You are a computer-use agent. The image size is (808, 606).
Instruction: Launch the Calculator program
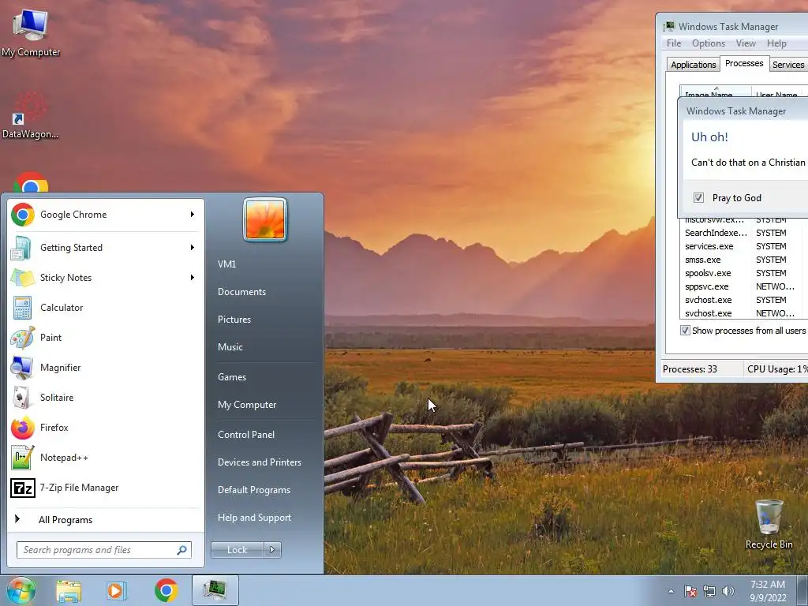tap(106, 308)
